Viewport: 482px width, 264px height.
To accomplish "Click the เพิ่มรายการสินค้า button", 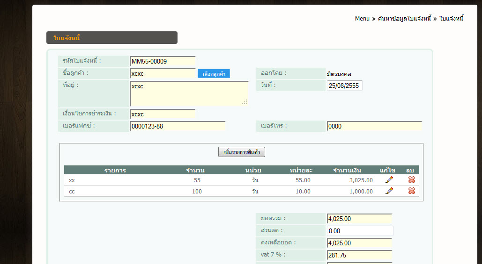I will (x=242, y=152).
